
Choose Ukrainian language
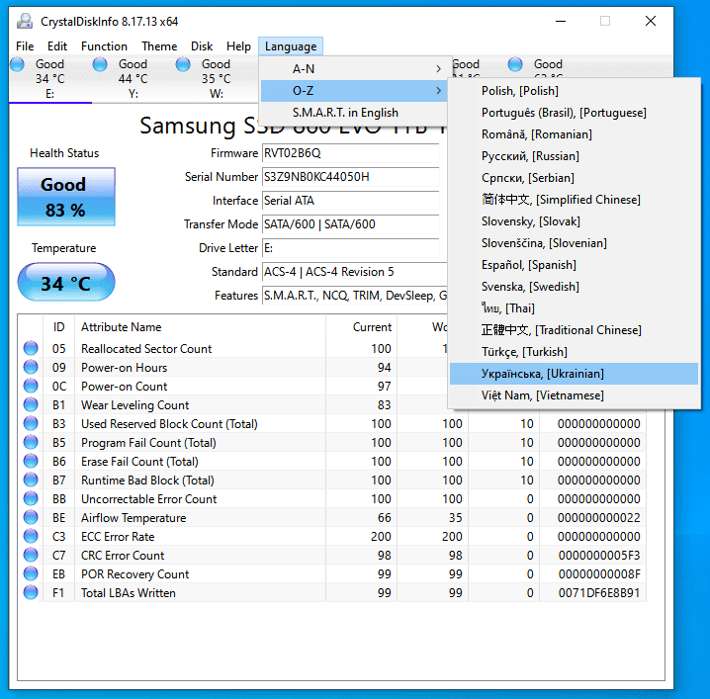(x=574, y=374)
